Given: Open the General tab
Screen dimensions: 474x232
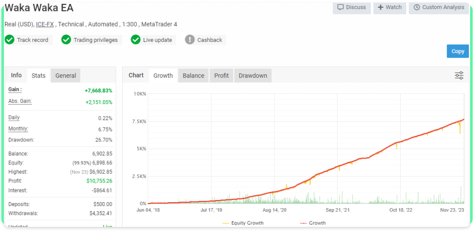Looking at the screenshot, I should click(66, 75).
